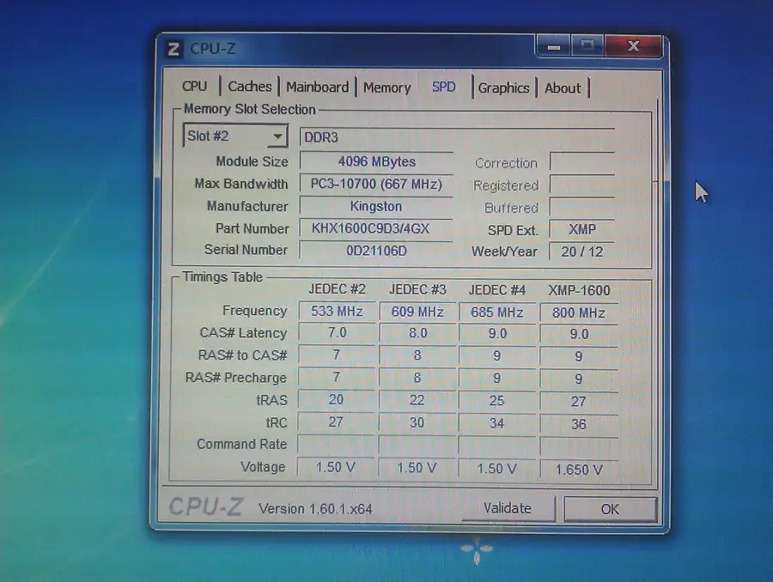Click the JEDEC #4 column header
Screen dimensions: 773x582
[497, 290]
